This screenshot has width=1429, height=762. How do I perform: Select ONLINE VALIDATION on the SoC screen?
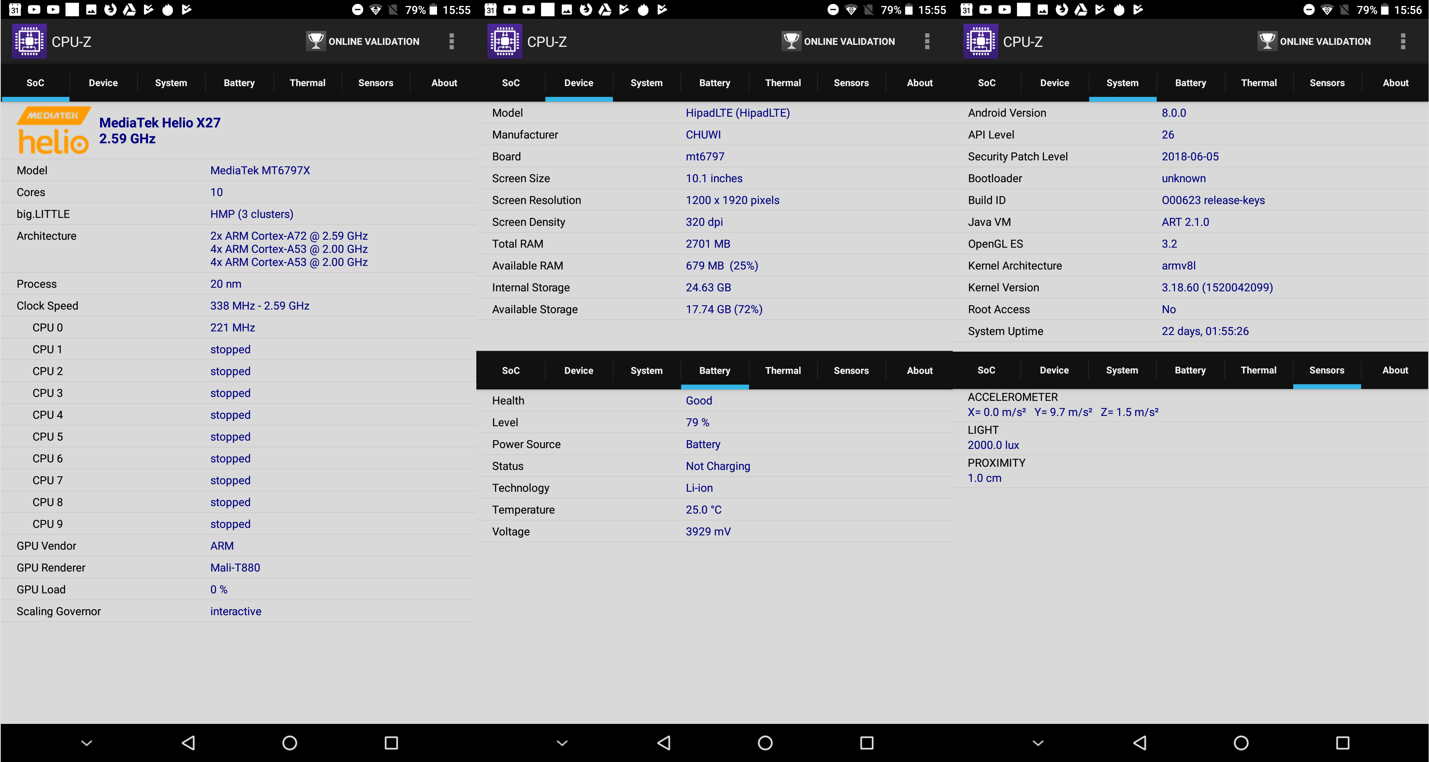click(x=363, y=41)
